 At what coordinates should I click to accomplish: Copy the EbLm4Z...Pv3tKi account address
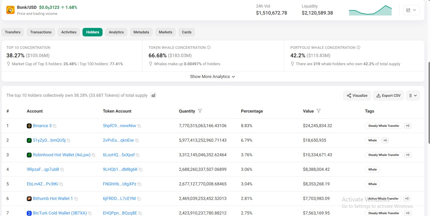click(x=61, y=184)
